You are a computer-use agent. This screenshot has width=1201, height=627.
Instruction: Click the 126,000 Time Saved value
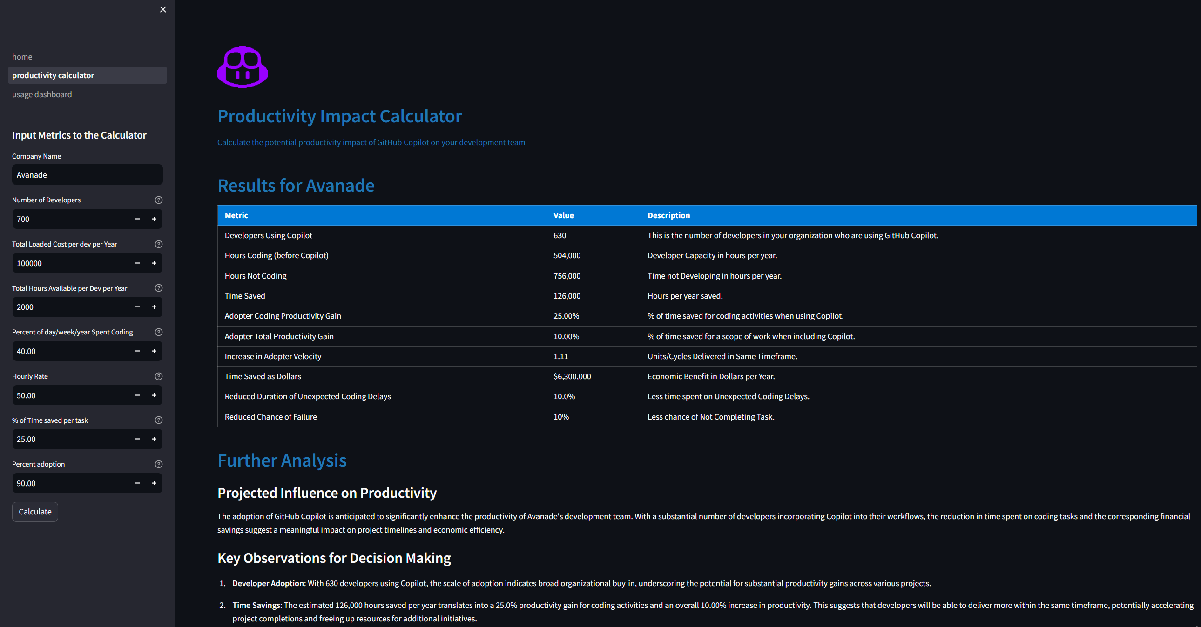coord(567,296)
